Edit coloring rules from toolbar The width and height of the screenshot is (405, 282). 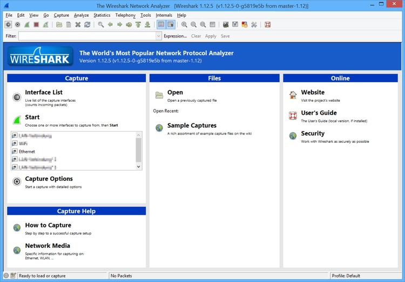245,24
